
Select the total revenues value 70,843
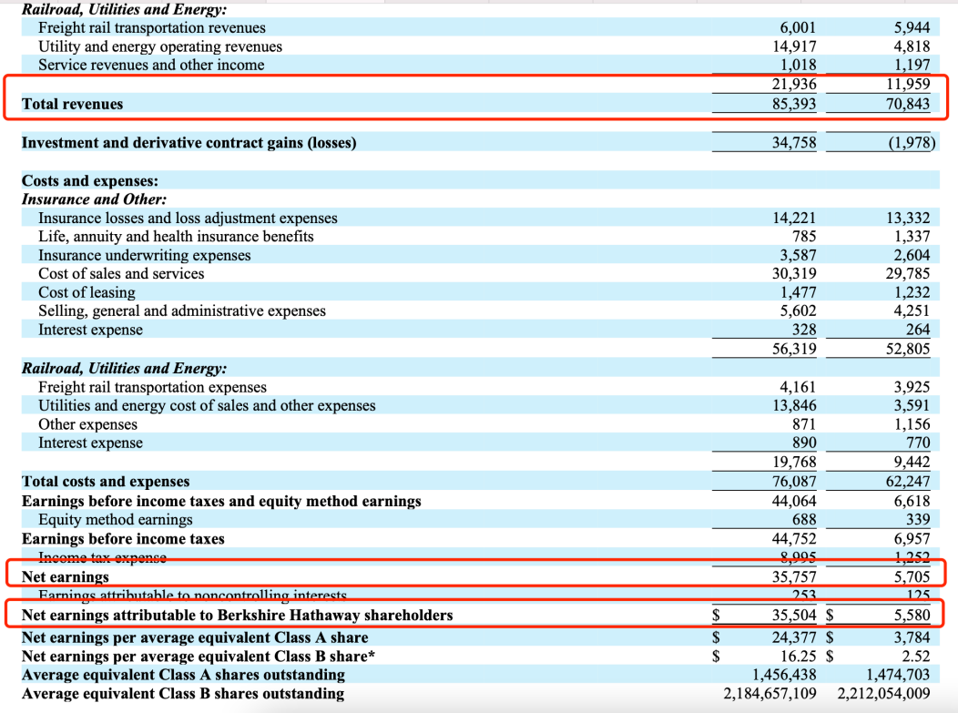click(x=908, y=104)
